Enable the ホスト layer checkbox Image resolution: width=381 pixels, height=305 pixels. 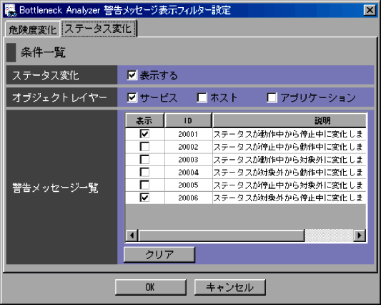202,97
